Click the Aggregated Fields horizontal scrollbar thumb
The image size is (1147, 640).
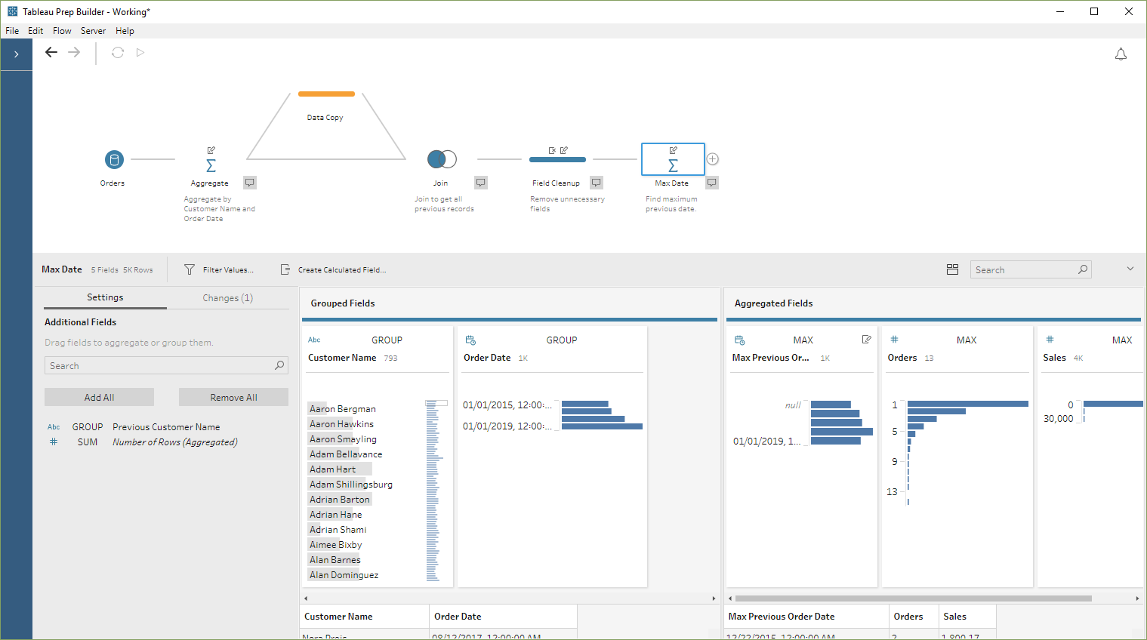point(914,598)
